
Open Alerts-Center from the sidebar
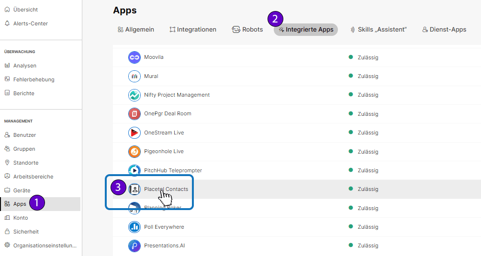click(30, 23)
